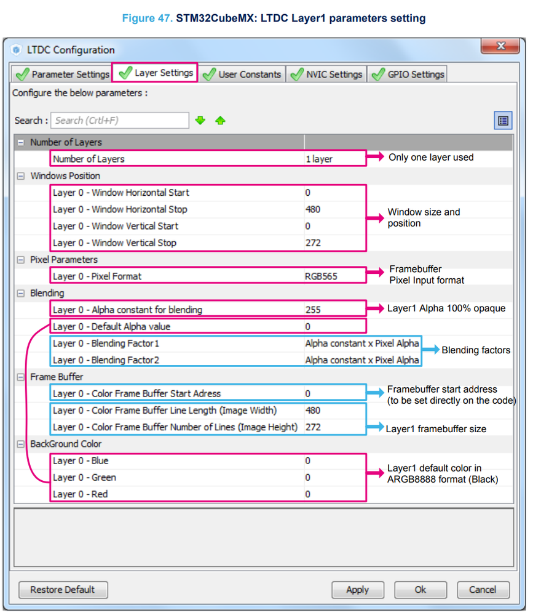Select 'Layer 0 - Green' label
This screenshot has height=615, width=533.
coord(84,477)
